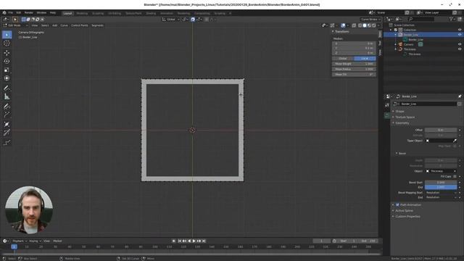The width and height of the screenshot is (464, 261).
Task: Select the Scale tool
Action: 7,70
